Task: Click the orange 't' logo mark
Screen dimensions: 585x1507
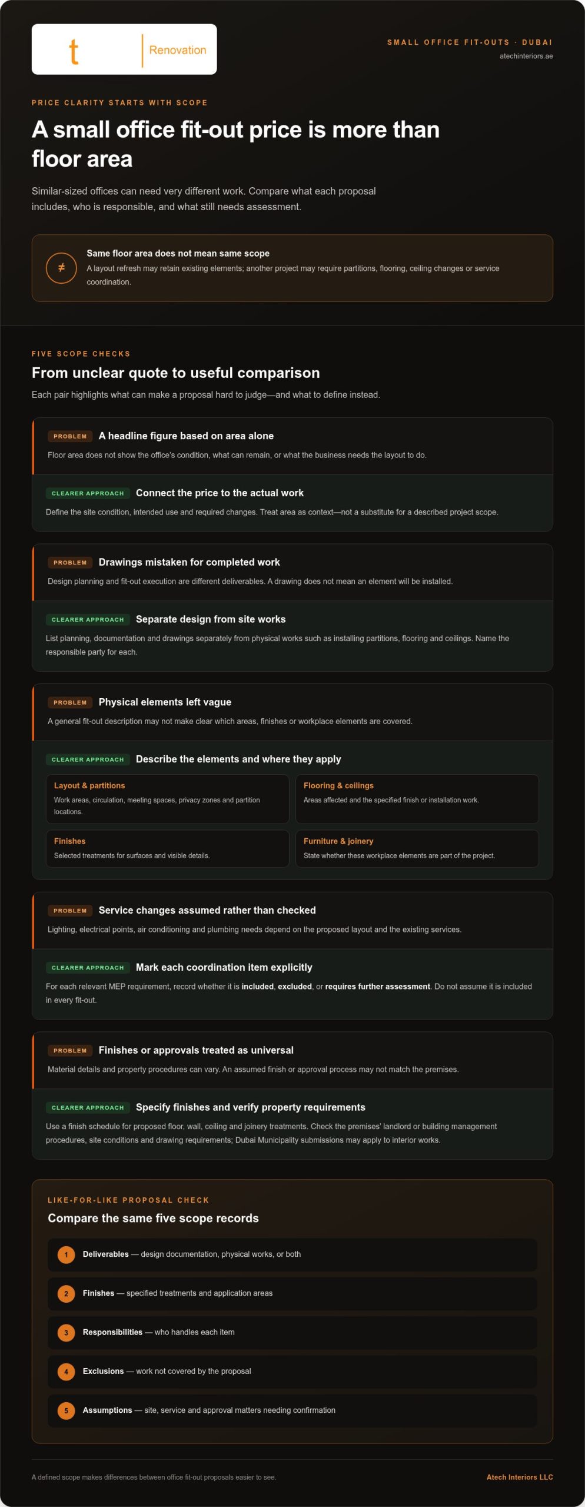Action: 74,51
